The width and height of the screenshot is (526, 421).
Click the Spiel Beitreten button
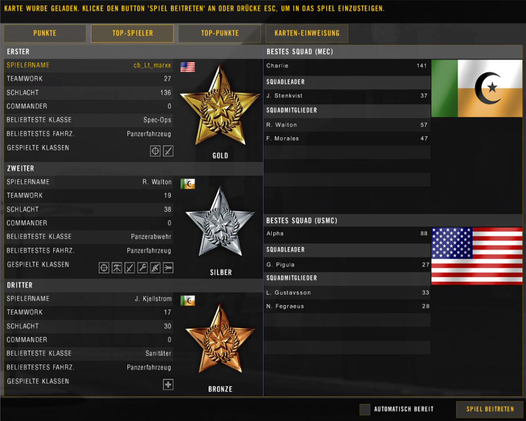[x=490, y=409]
